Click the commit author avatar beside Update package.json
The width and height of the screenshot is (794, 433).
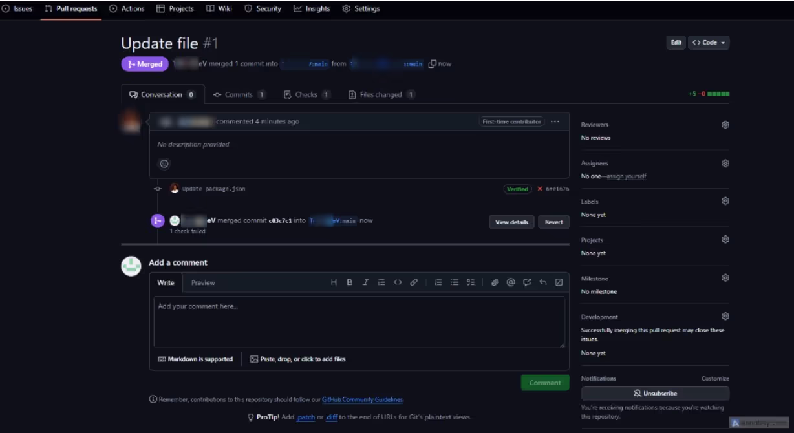pos(175,189)
